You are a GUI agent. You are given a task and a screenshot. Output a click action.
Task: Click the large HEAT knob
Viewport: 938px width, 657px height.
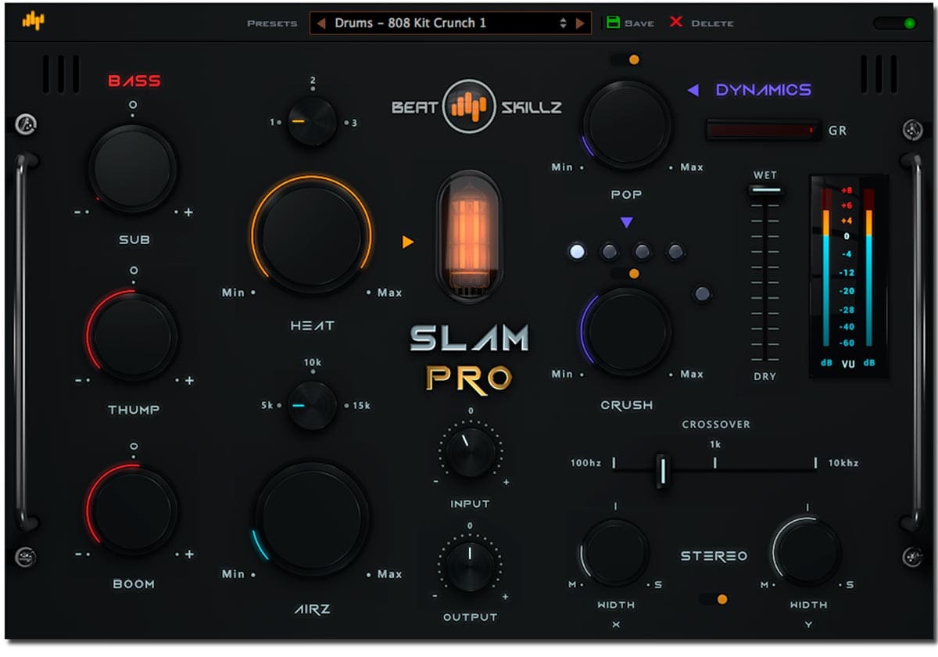(312, 235)
